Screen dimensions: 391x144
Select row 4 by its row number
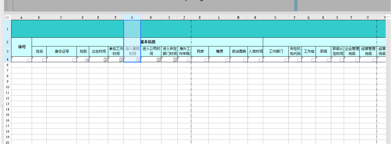(x=7, y=59)
